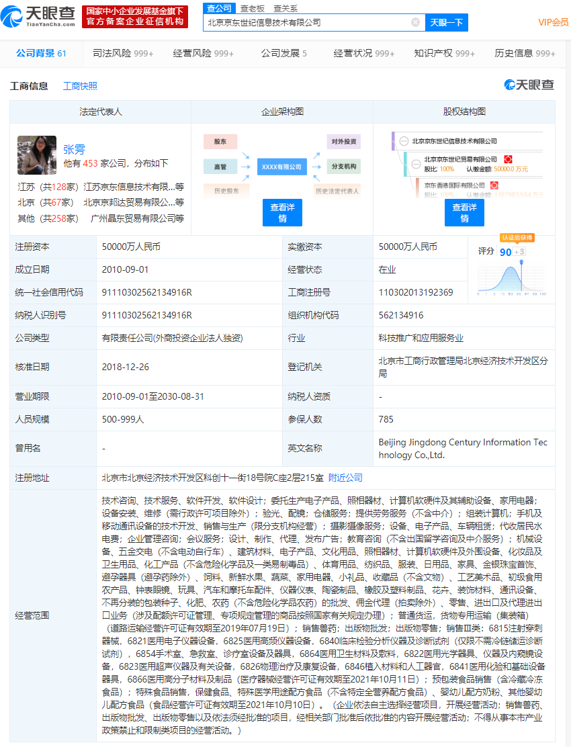
Task: Collapse the 北京京东世纪信息技术有限公司 equity node
Action: point(403,141)
